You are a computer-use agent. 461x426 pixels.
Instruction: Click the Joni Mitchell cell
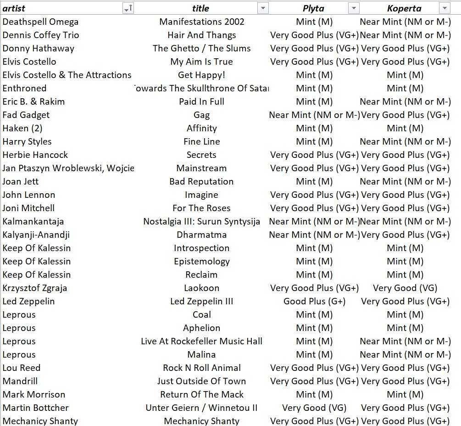67,208
